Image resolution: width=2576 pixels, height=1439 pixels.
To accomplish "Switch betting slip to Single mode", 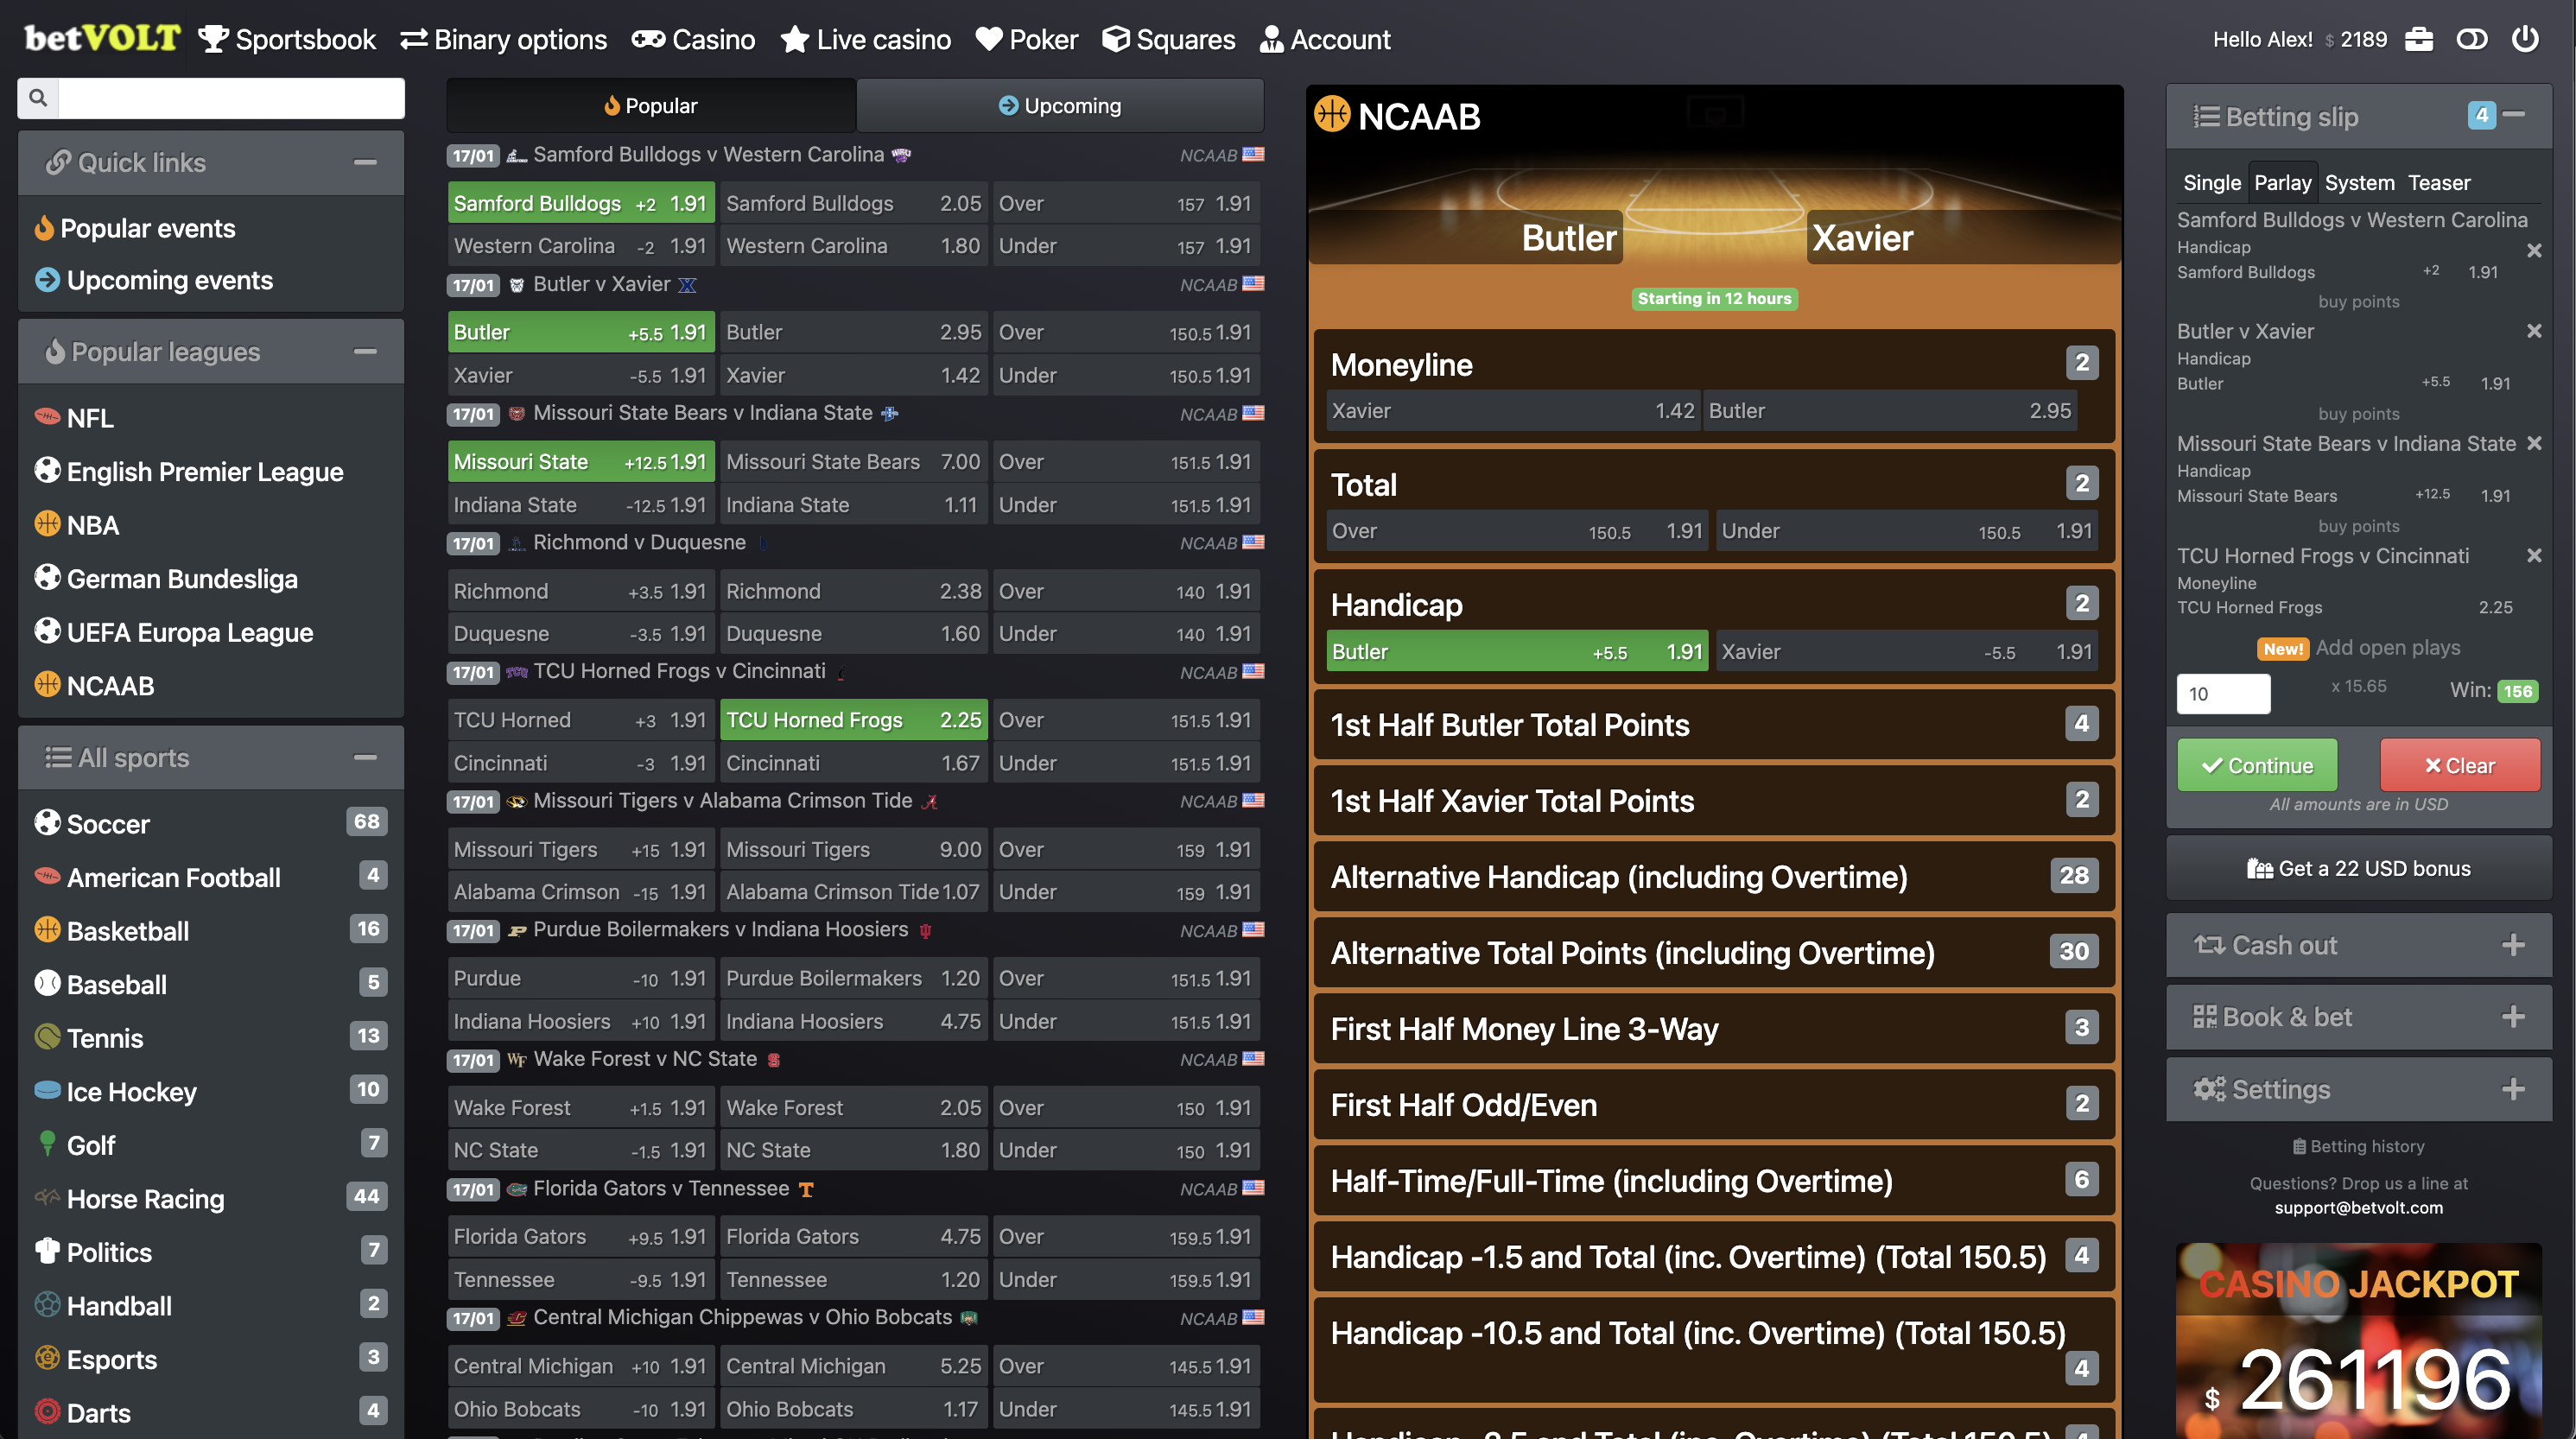I will point(2212,182).
